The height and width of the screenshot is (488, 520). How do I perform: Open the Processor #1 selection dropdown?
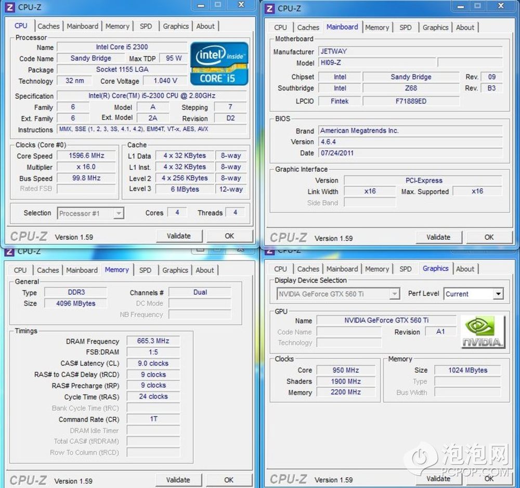pyautogui.click(x=119, y=213)
